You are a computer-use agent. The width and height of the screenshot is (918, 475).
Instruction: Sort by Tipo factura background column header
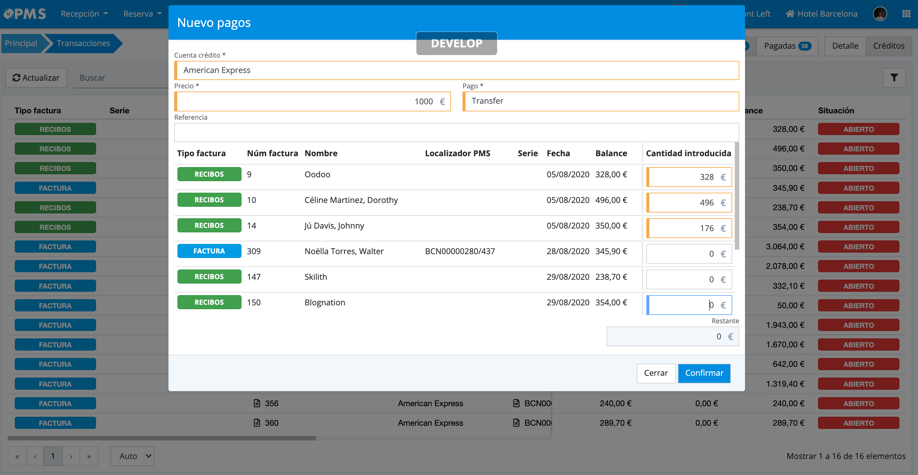click(x=38, y=111)
